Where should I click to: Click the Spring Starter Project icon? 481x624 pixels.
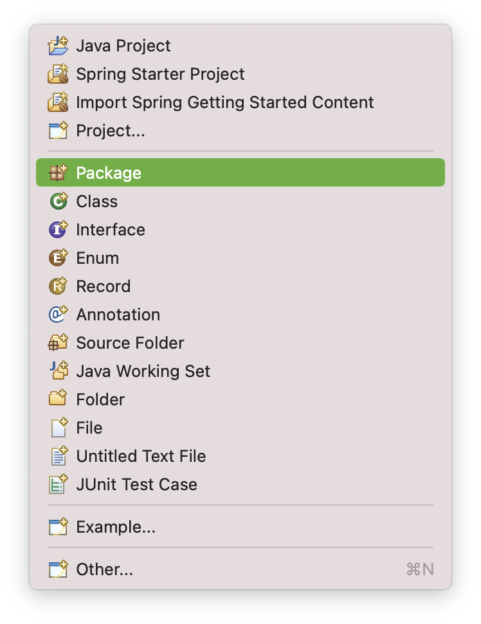click(x=58, y=74)
